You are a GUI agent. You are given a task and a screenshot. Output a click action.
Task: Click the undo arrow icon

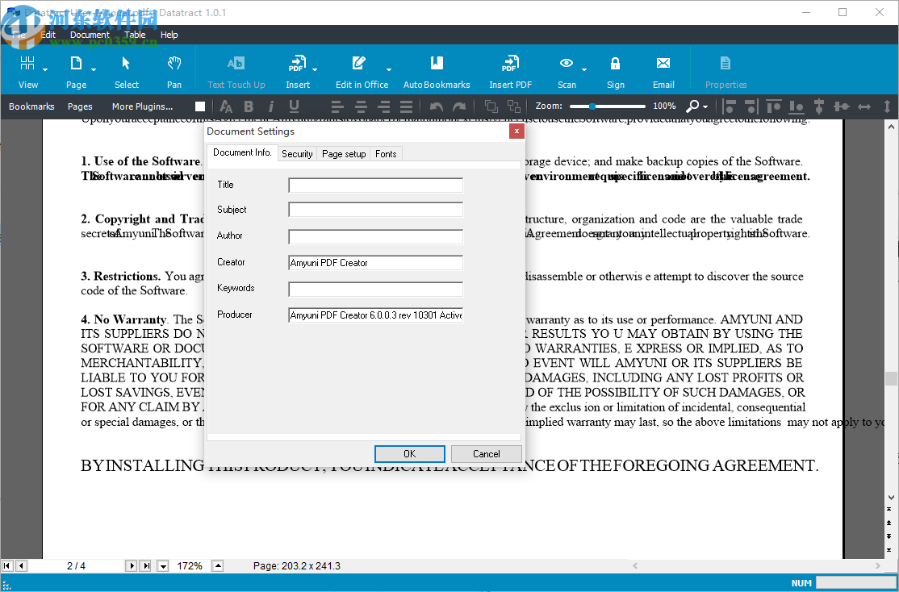[x=437, y=106]
